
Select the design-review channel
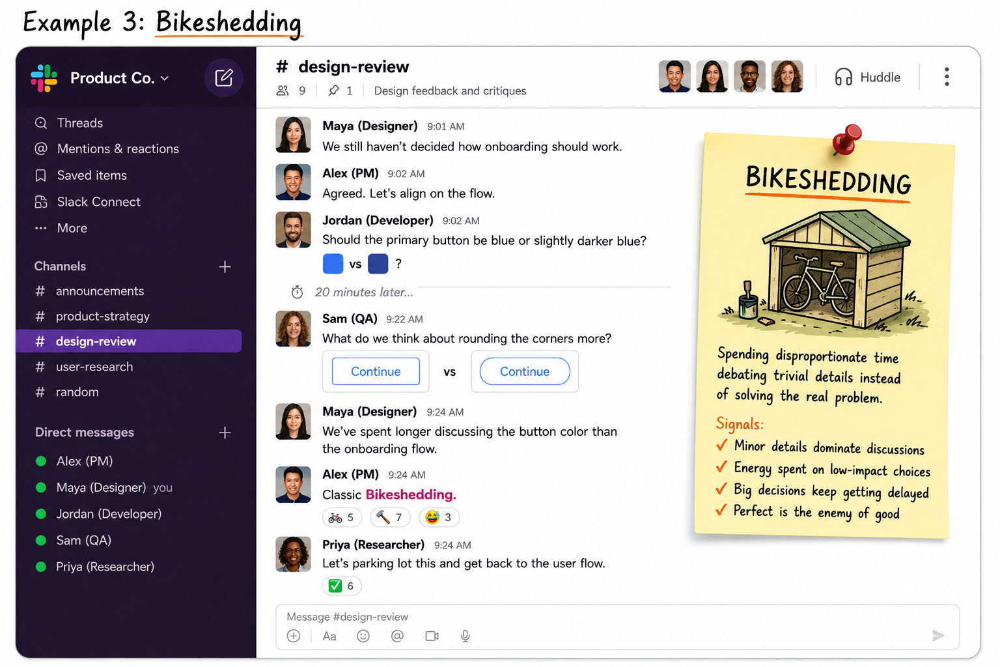coord(129,341)
